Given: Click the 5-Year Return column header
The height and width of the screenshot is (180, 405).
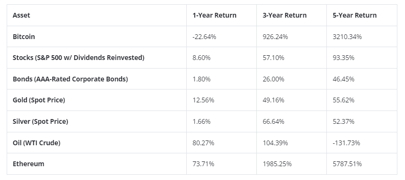Looking at the screenshot, I should pyautogui.click(x=354, y=15).
